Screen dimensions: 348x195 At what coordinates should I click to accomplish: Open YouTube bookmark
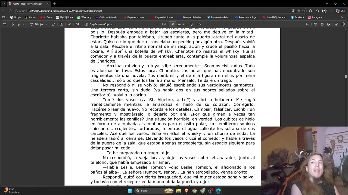[46, 17]
